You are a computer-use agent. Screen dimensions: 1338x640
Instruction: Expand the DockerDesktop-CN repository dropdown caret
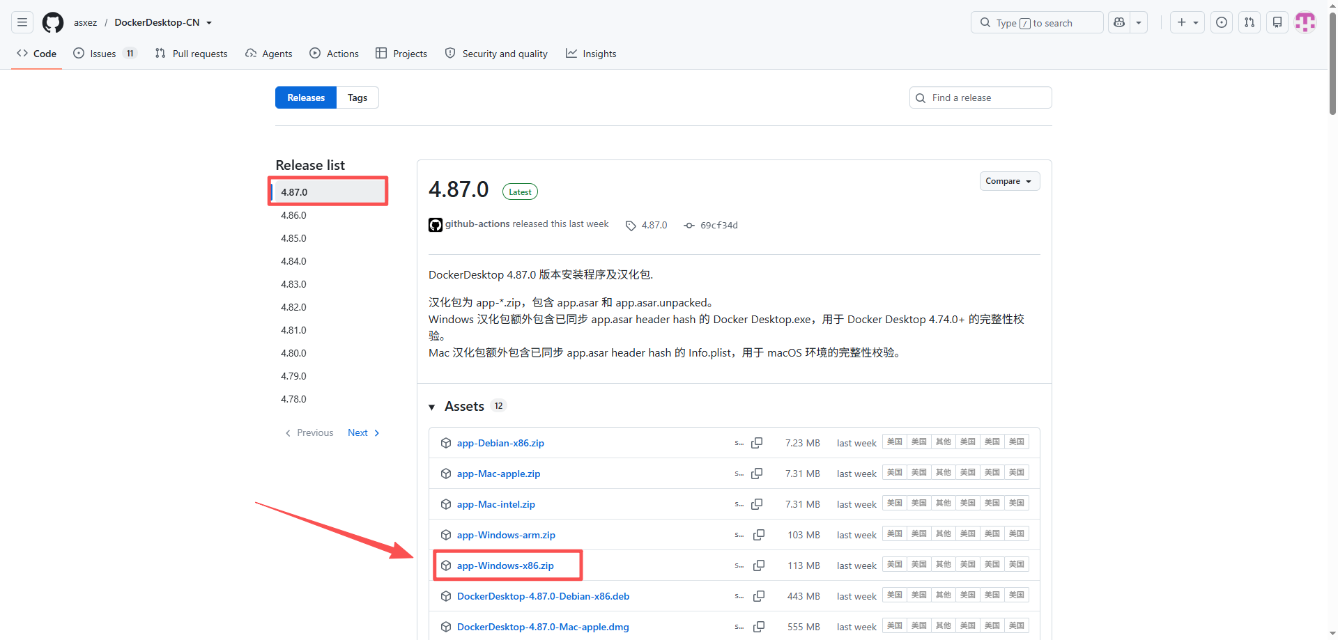209,23
